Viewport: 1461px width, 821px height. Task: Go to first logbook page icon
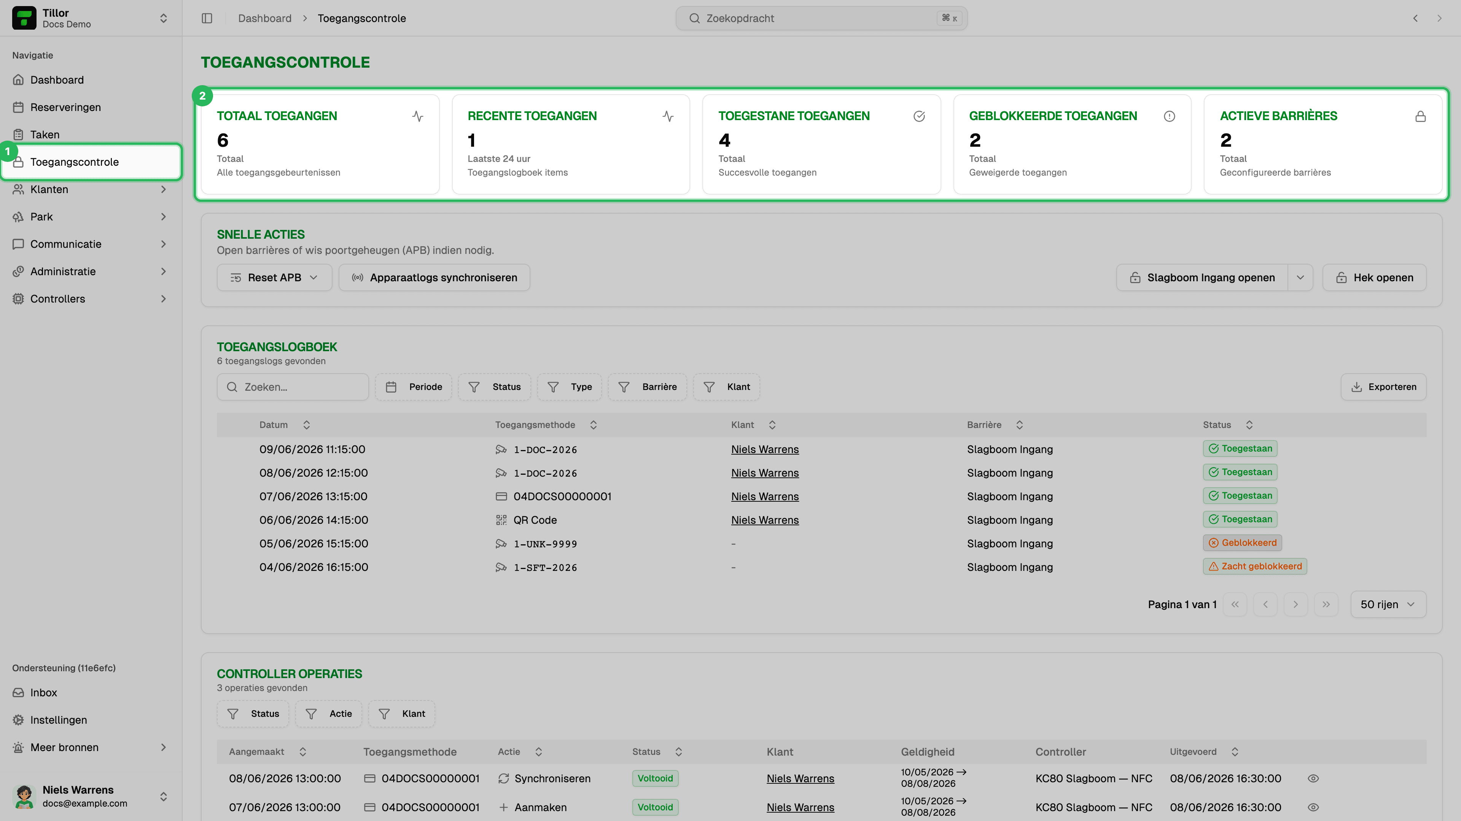tap(1235, 605)
